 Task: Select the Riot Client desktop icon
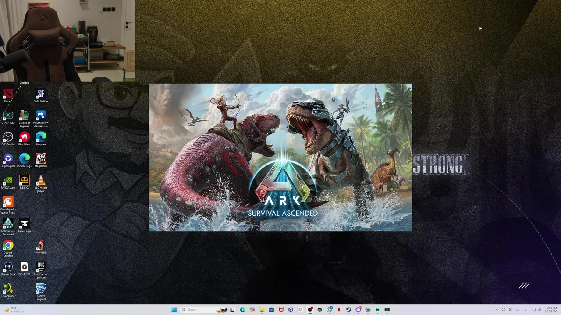(25, 139)
